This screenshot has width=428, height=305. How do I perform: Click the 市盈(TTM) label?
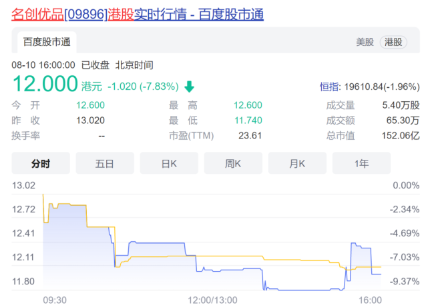pyautogui.click(x=192, y=136)
